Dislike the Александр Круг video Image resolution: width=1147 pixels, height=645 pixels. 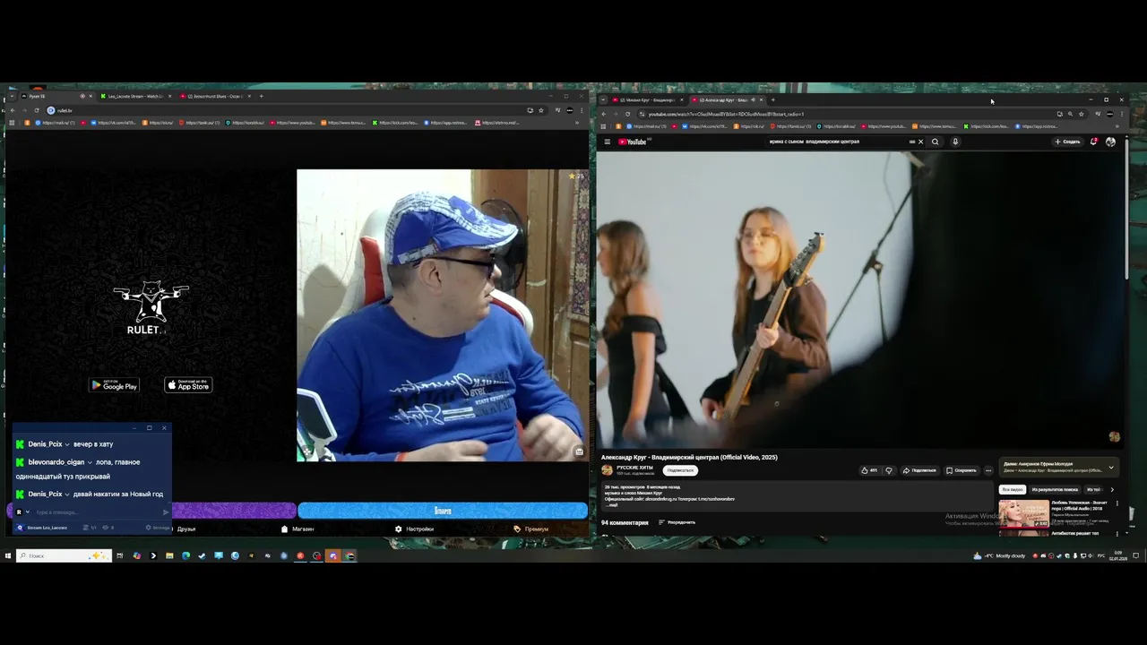pos(889,470)
